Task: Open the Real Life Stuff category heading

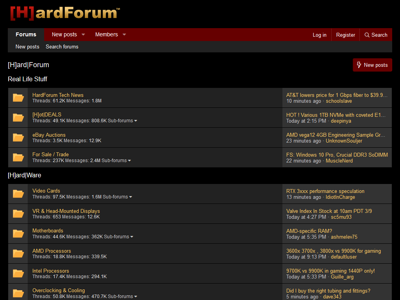Action: click(28, 79)
